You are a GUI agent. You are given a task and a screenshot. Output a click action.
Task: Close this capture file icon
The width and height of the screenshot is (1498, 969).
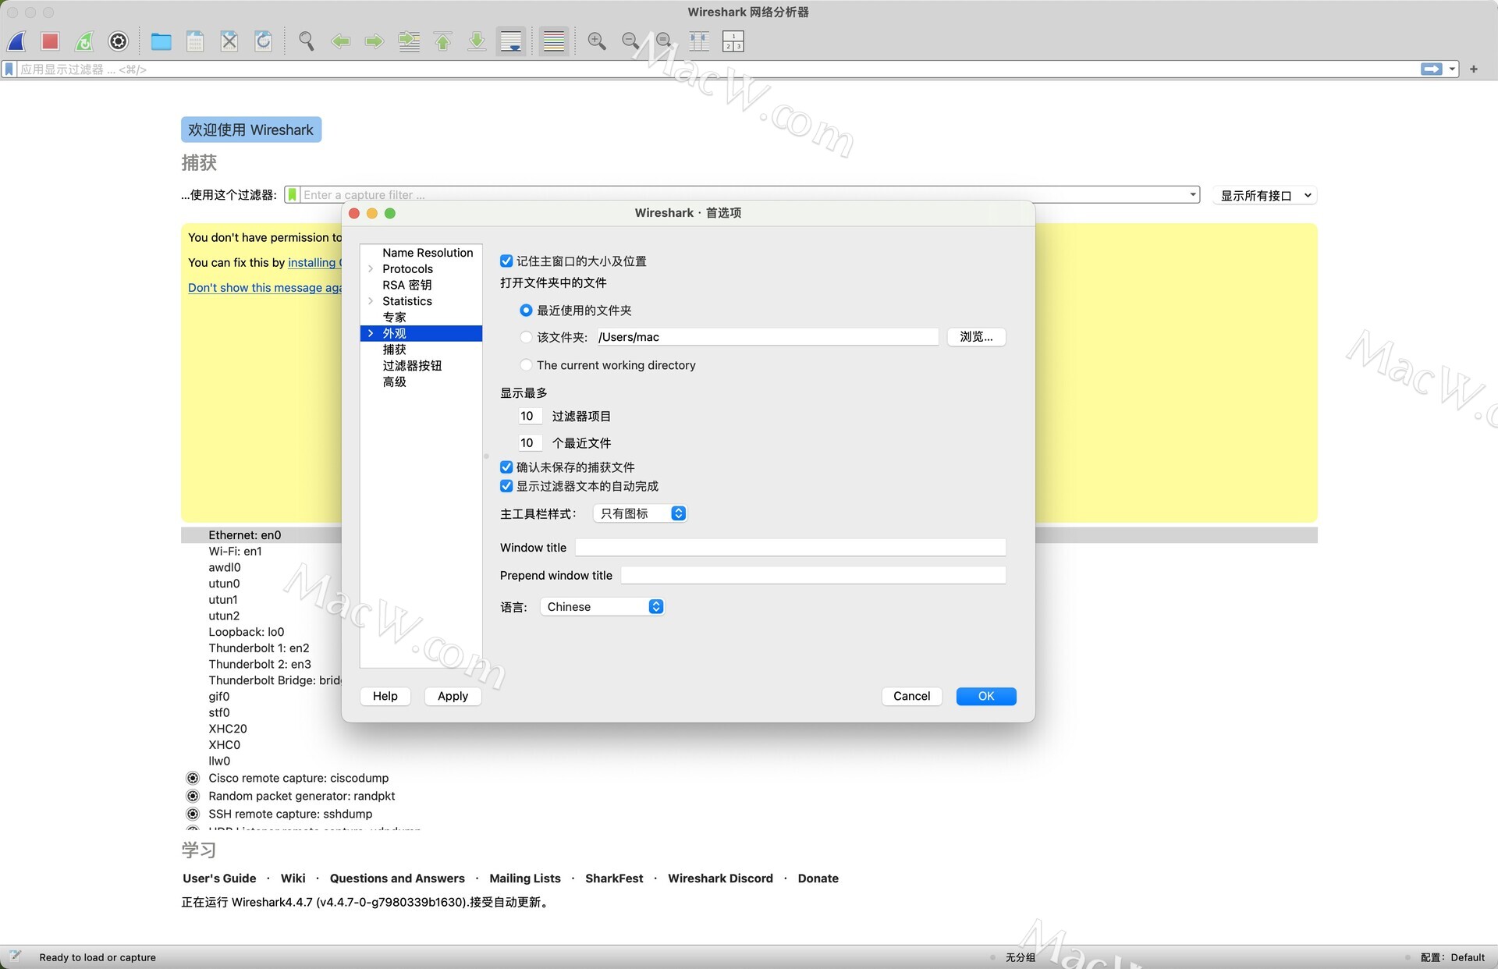coord(229,41)
